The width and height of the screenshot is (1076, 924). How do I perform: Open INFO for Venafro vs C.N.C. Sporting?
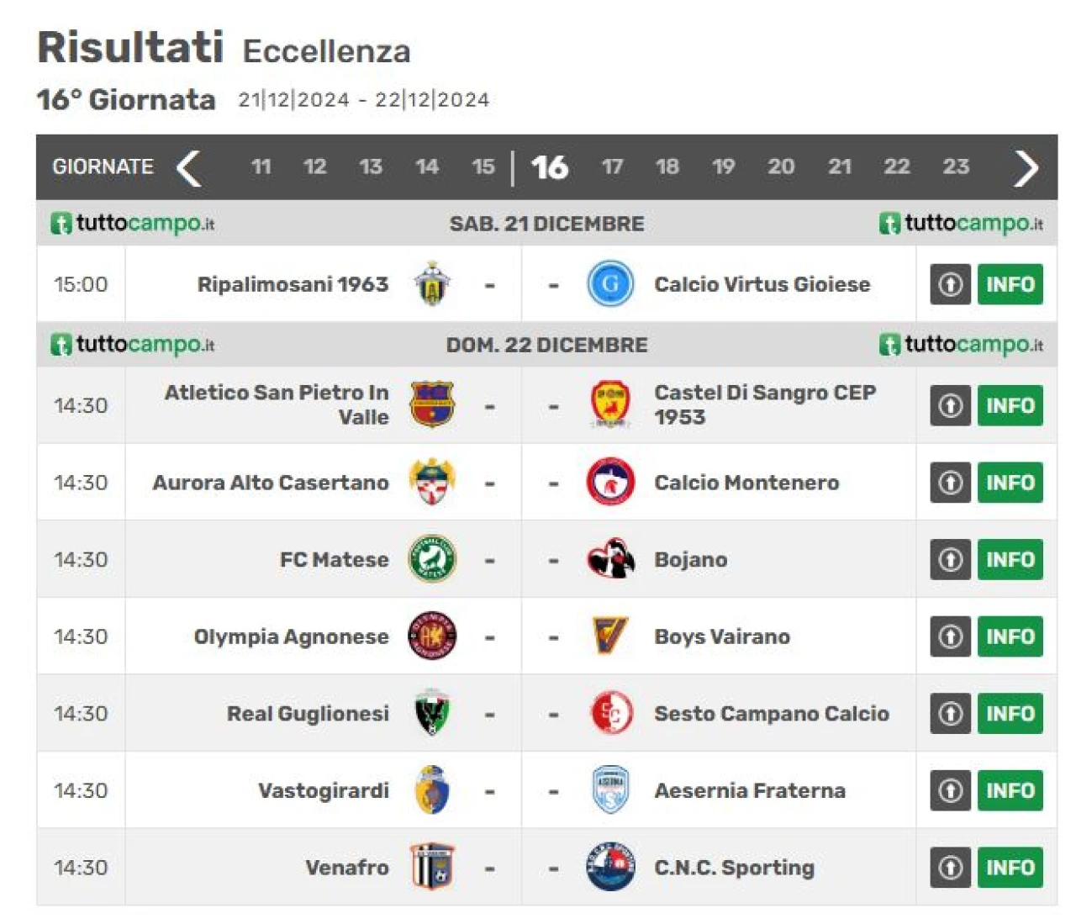pyautogui.click(x=1010, y=867)
